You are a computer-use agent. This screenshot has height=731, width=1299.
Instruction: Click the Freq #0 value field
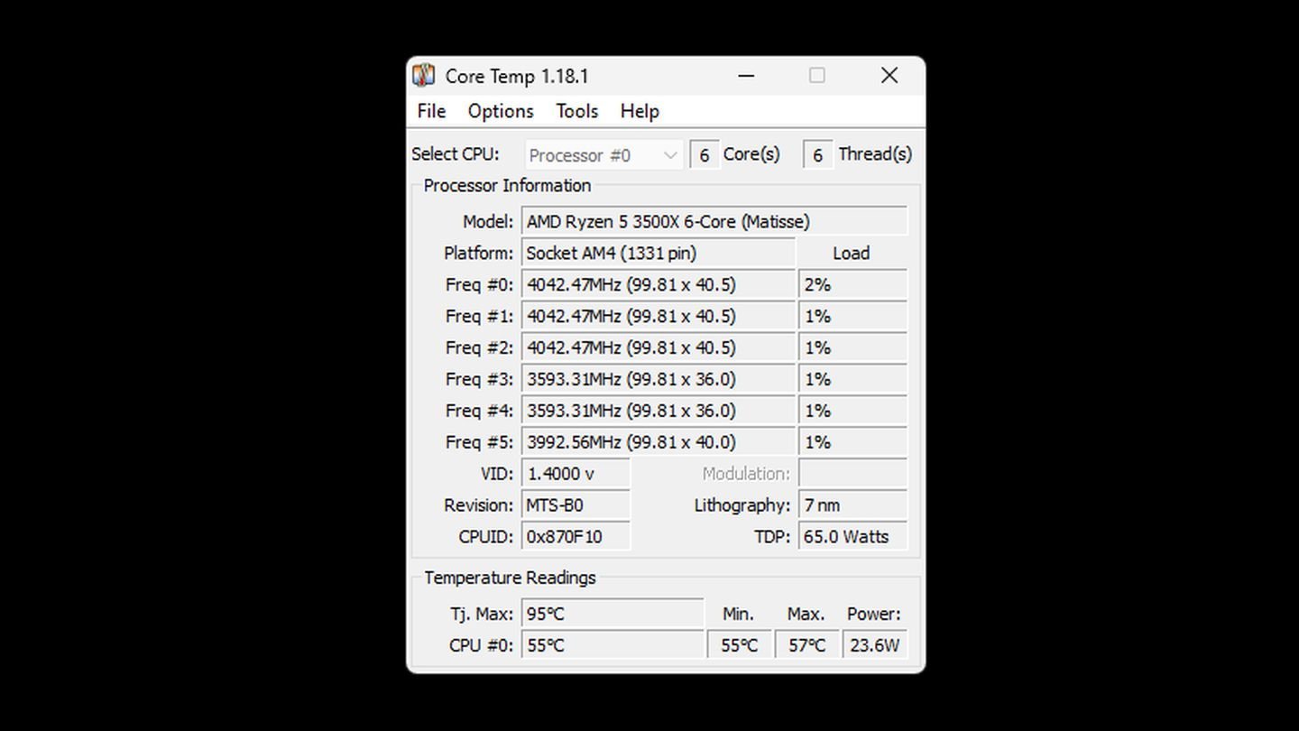(x=659, y=284)
